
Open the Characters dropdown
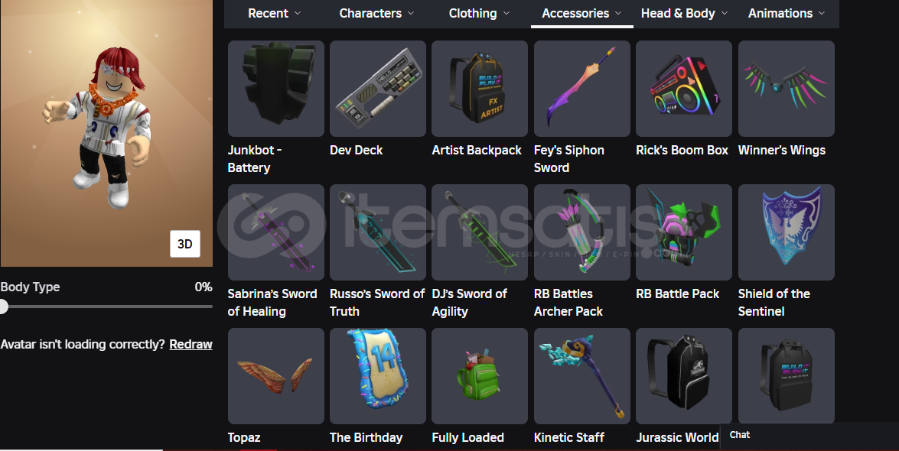click(x=376, y=13)
